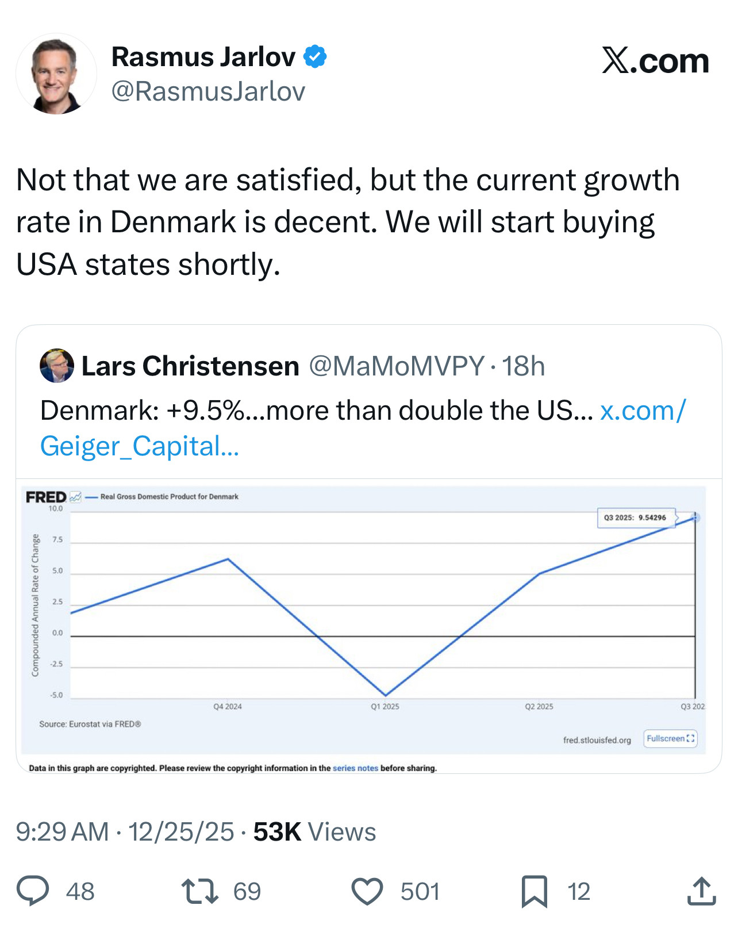
Task: Click the @RasmusJarlov handle
Action: pos(208,91)
